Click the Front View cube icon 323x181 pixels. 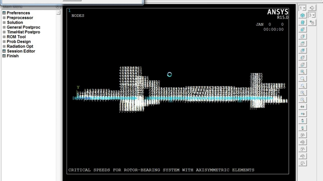click(x=303, y=29)
